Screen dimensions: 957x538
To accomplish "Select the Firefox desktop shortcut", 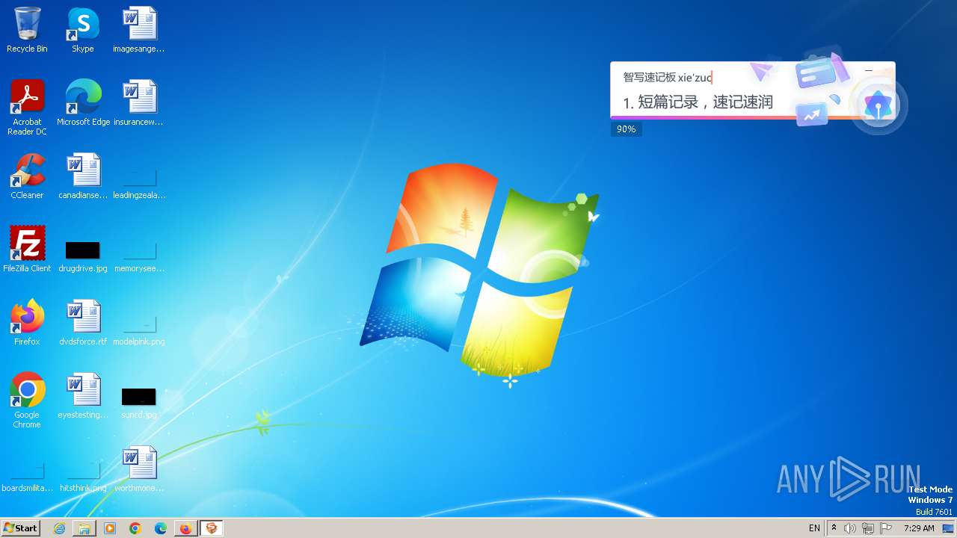I will 27,323.
